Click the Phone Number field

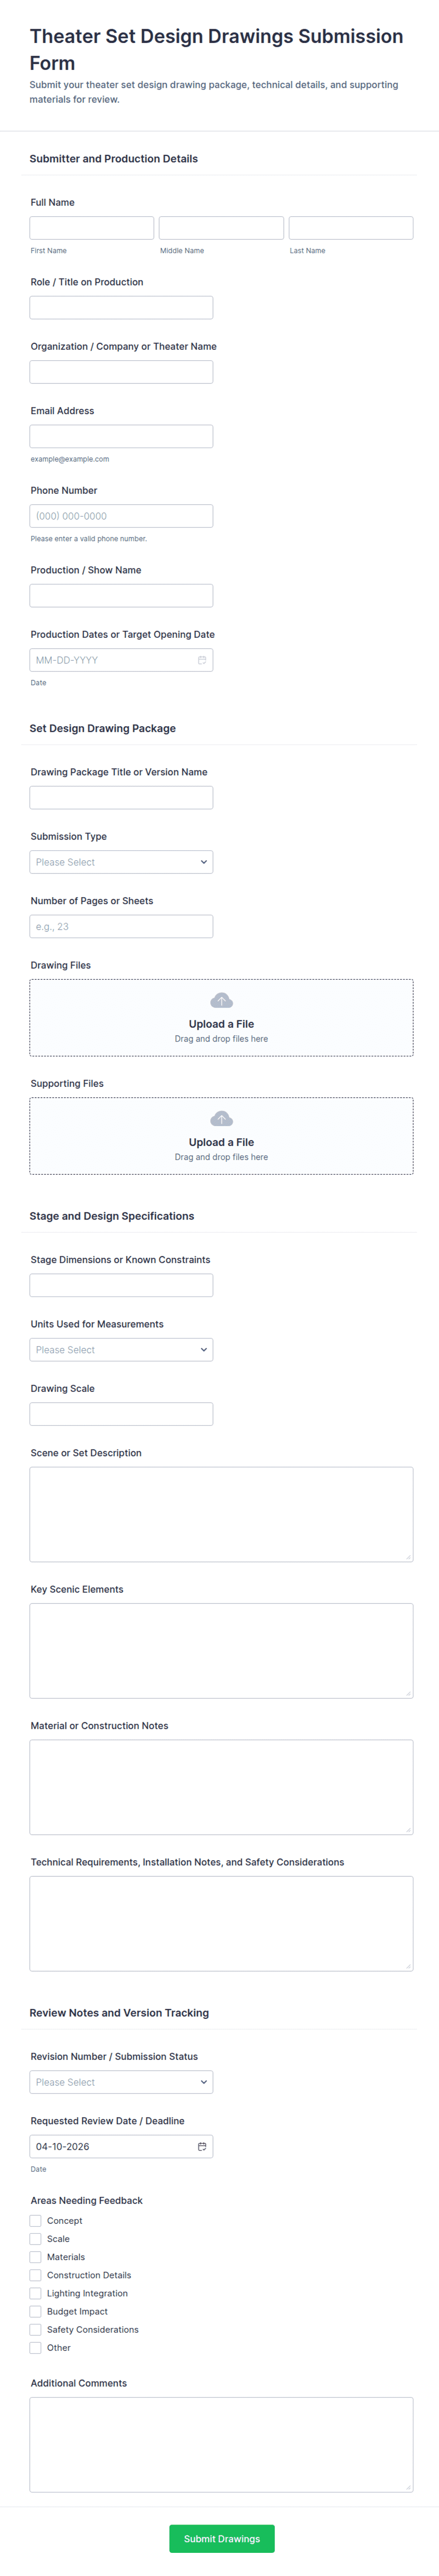tap(121, 516)
